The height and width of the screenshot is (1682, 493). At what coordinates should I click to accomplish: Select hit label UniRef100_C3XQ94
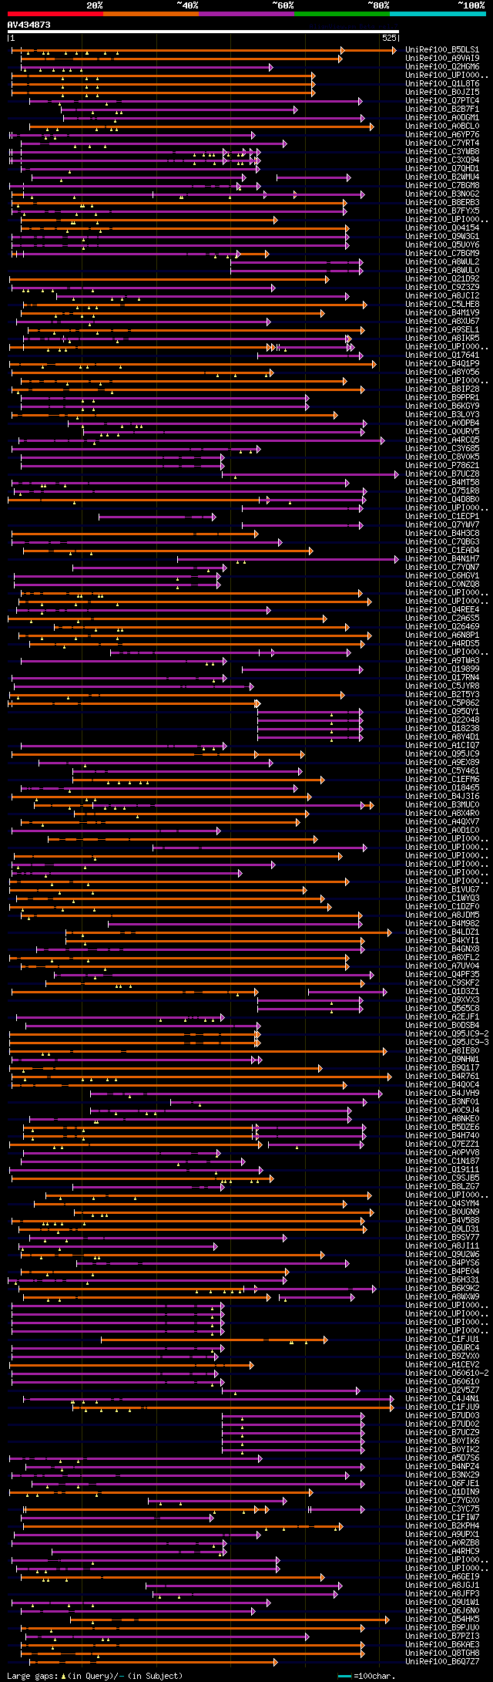point(442,160)
